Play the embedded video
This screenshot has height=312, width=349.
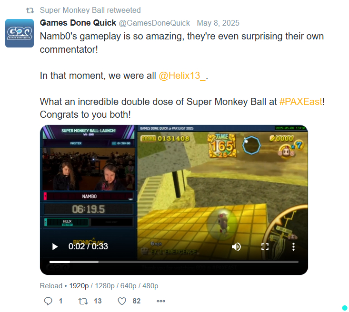pyautogui.click(x=55, y=246)
